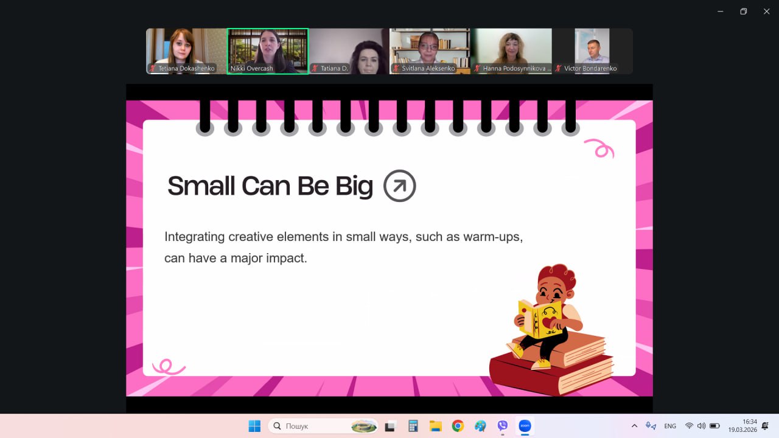Open the Windows Start menu
The height and width of the screenshot is (438, 779).
[254, 426]
